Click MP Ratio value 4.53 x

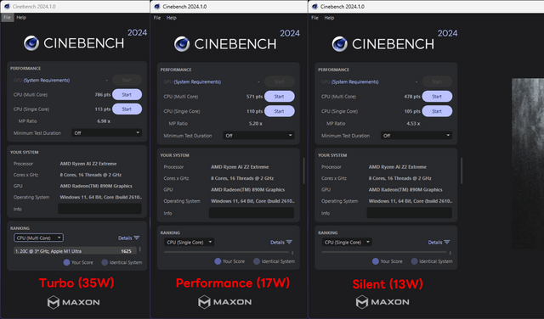[x=413, y=124]
